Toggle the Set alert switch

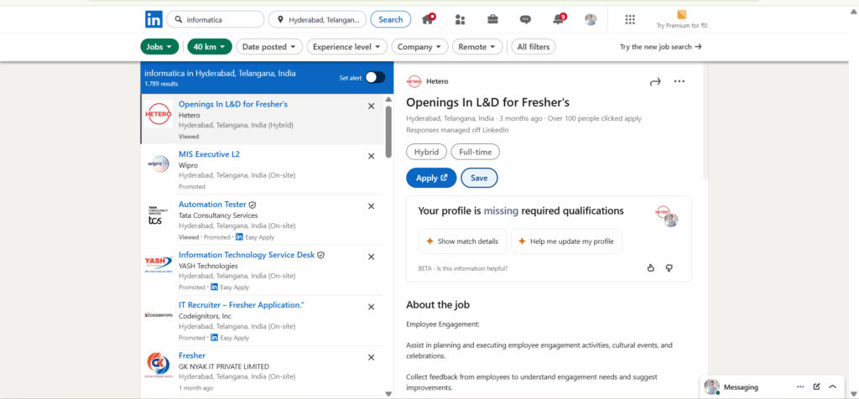coord(374,77)
